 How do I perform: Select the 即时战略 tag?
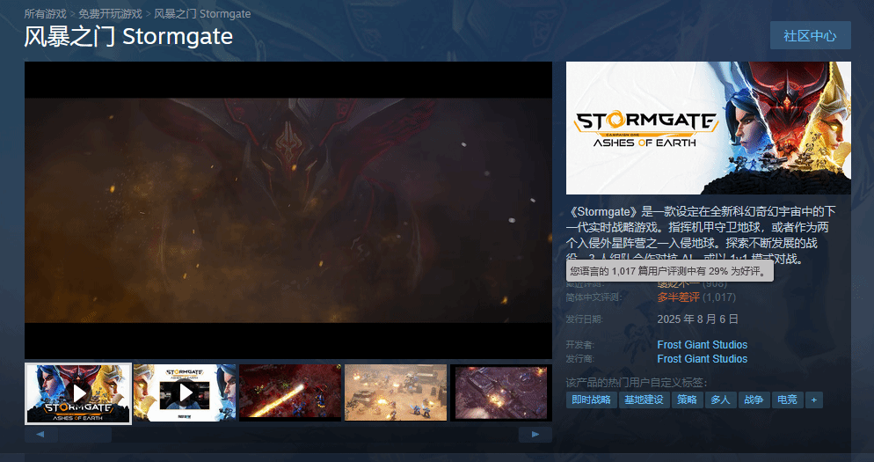point(591,400)
